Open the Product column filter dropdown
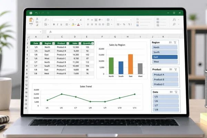The width and height of the screenshot is (207, 138). click(68, 43)
